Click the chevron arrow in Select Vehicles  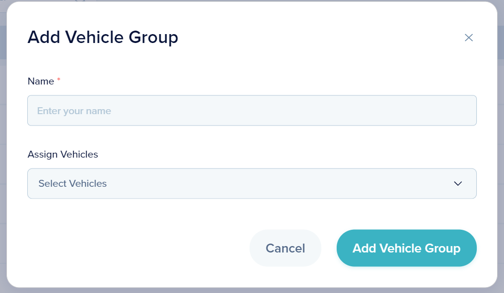[x=458, y=184]
